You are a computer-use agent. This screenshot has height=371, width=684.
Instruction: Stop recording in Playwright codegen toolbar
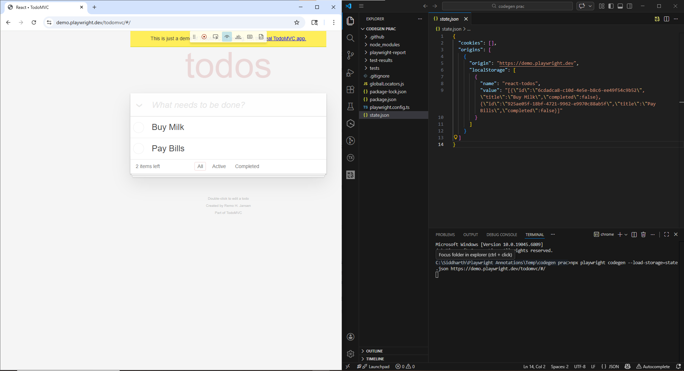pyautogui.click(x=204, y=37)
